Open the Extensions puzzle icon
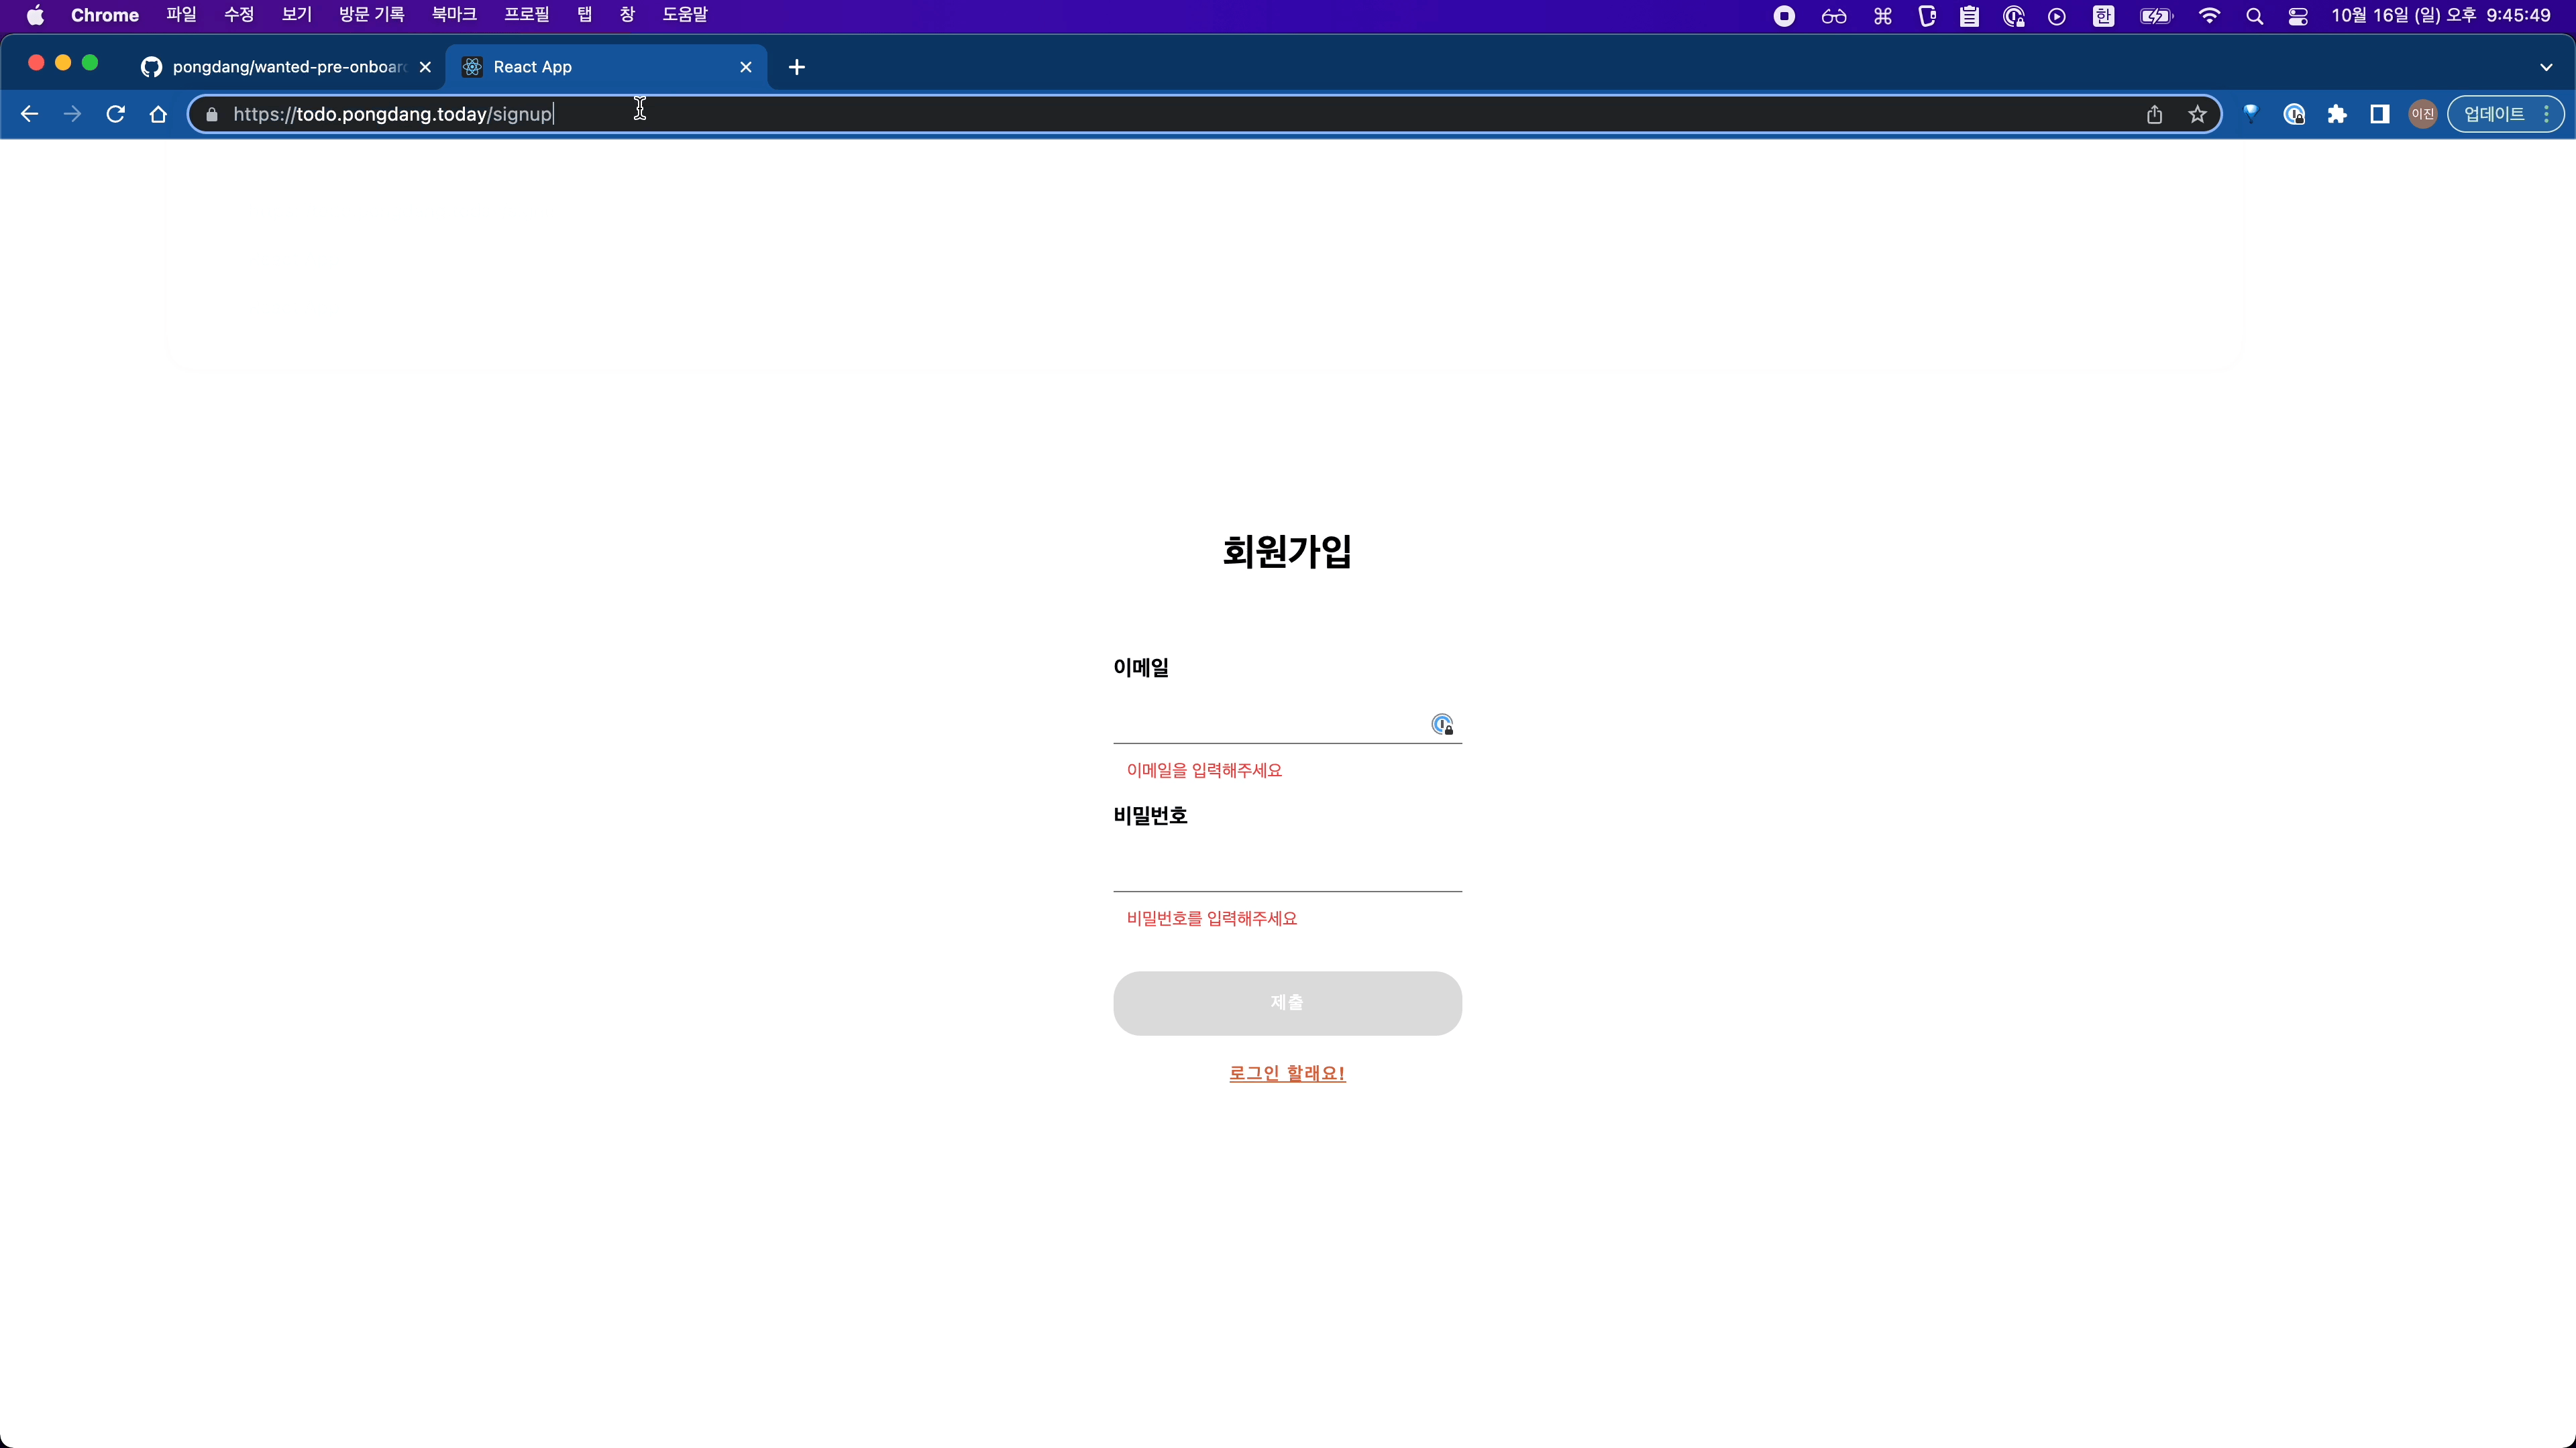Screen dimensions: 2576x1448 (2337, 114)
